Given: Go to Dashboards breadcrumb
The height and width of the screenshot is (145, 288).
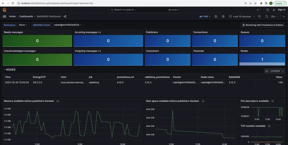Looking at the screenshot, I should pyautogui.click(x=26, y=17).
